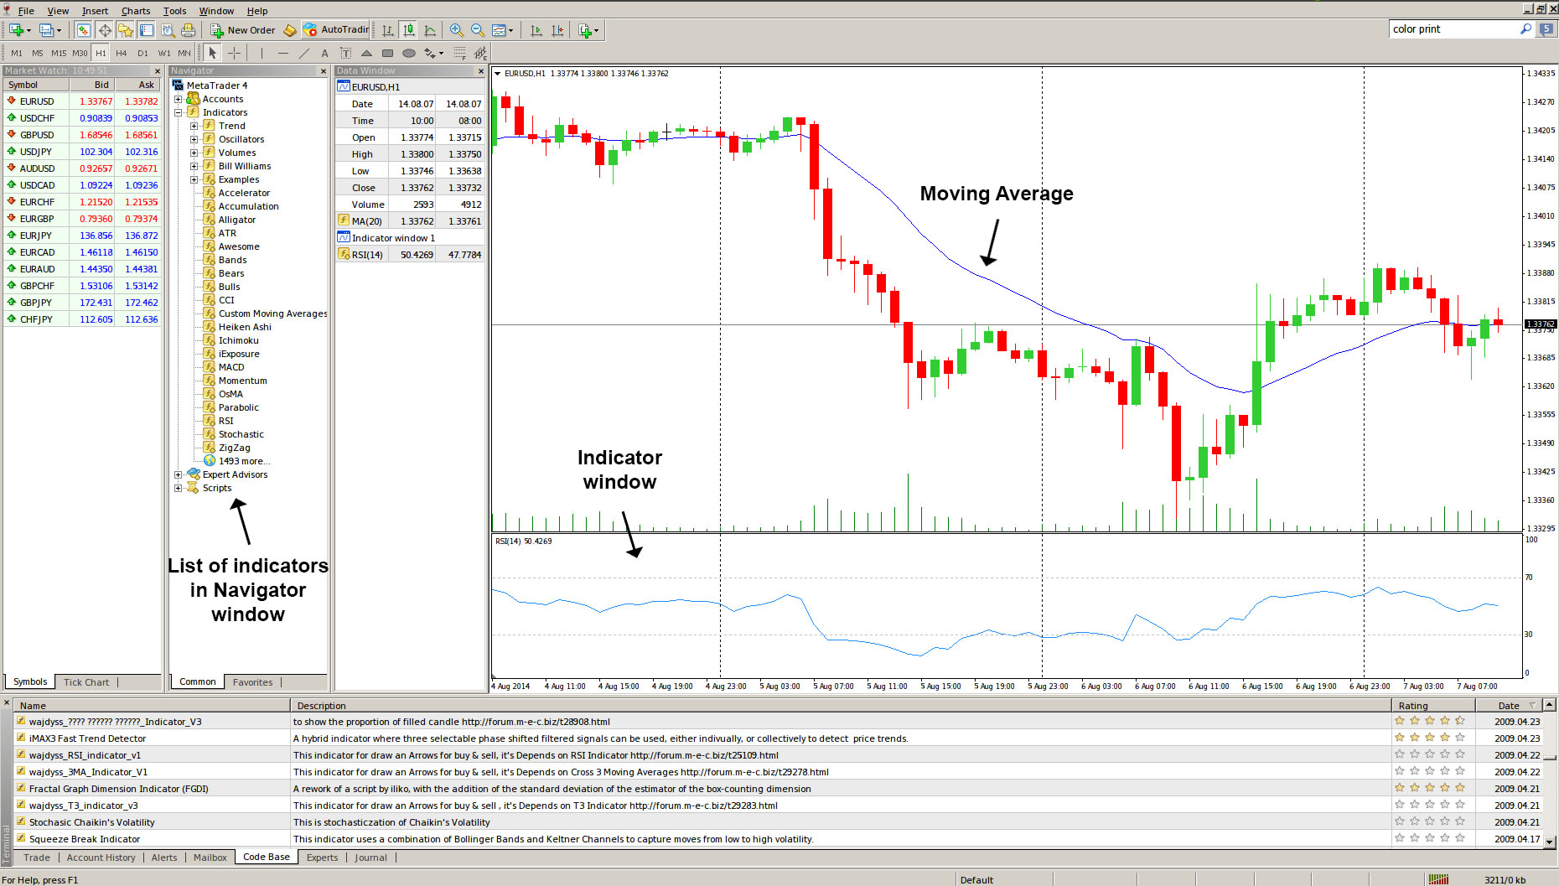
Task: Select the D1 timeframe
Action: click(x=142, y=53)
